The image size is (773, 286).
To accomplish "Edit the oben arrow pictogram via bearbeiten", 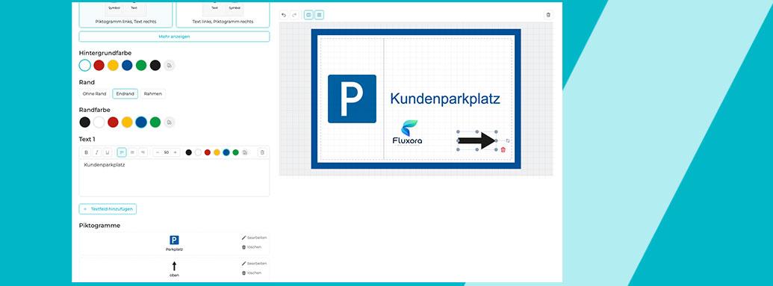I will (255, 264).
